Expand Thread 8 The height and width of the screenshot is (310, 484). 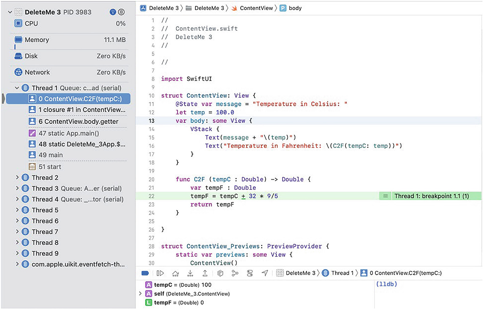(x=17, y=243)
